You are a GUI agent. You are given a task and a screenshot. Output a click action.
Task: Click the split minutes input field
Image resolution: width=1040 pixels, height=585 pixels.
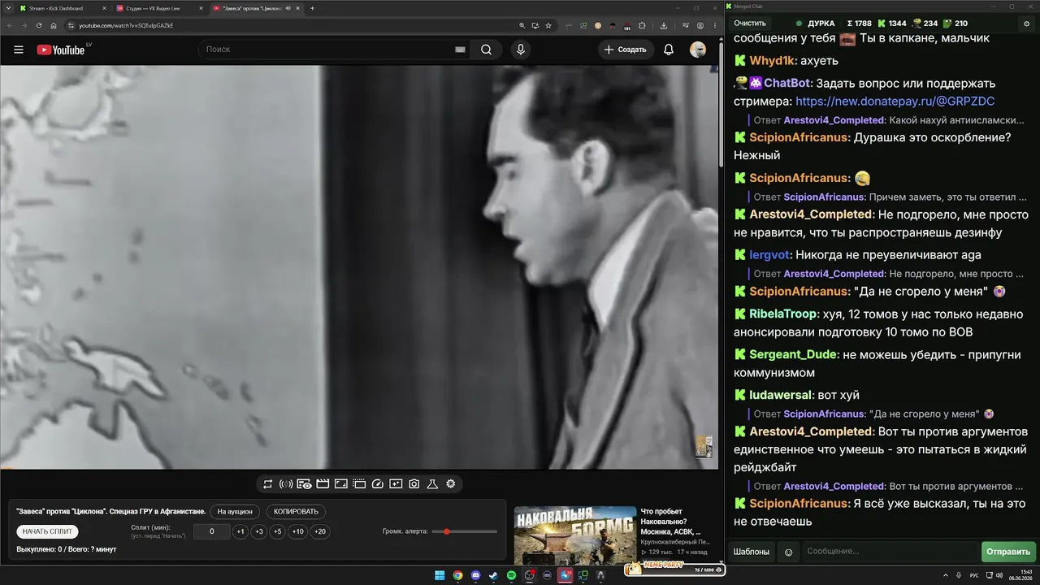tap(212, 531)
